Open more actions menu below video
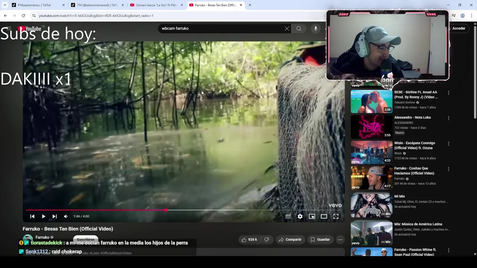477x268 pixels. click(340, 240)
